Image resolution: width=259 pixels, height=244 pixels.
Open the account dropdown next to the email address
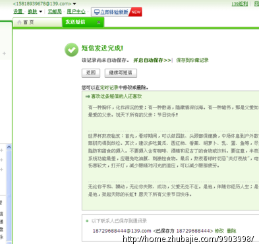74,4
